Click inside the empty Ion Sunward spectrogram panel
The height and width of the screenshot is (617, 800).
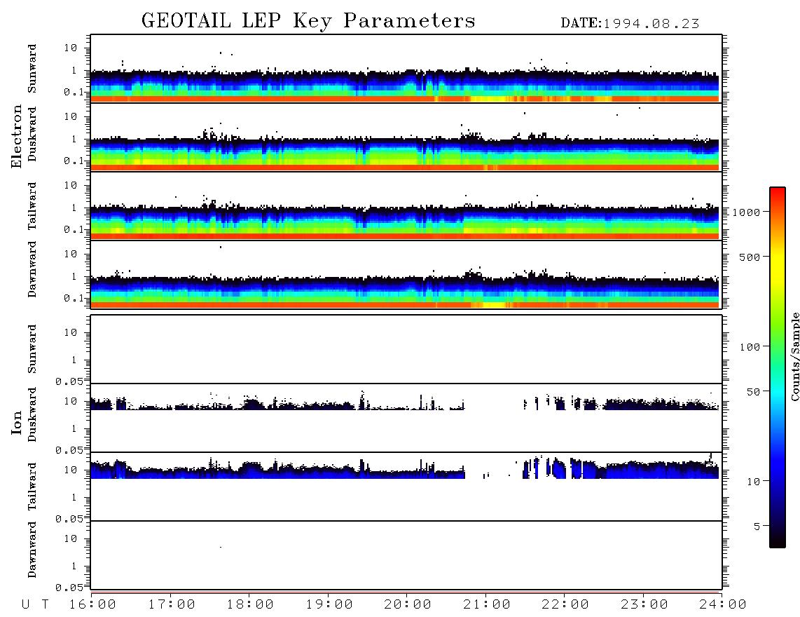pyautogui.click(x=406, y=349)
